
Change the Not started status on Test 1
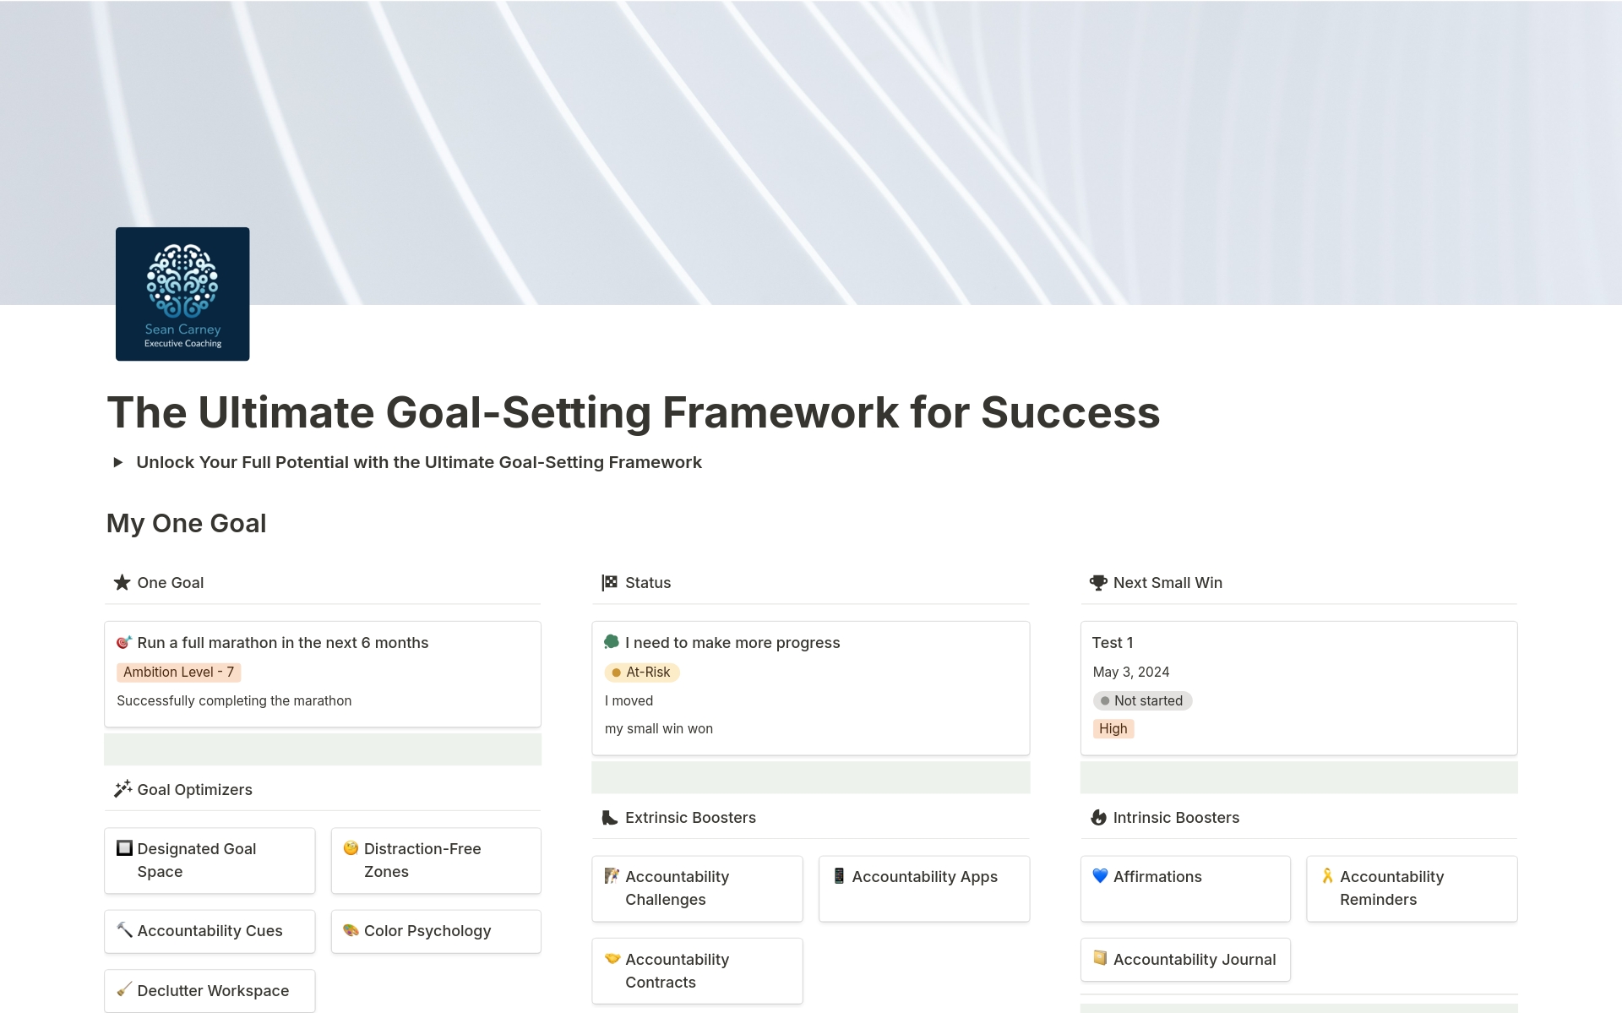(x=1143, y=700)
